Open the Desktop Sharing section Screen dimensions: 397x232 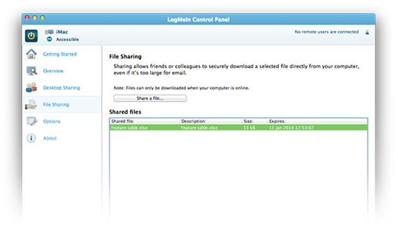pos(61,88)
